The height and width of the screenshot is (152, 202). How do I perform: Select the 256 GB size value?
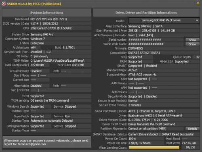(133, 31)
